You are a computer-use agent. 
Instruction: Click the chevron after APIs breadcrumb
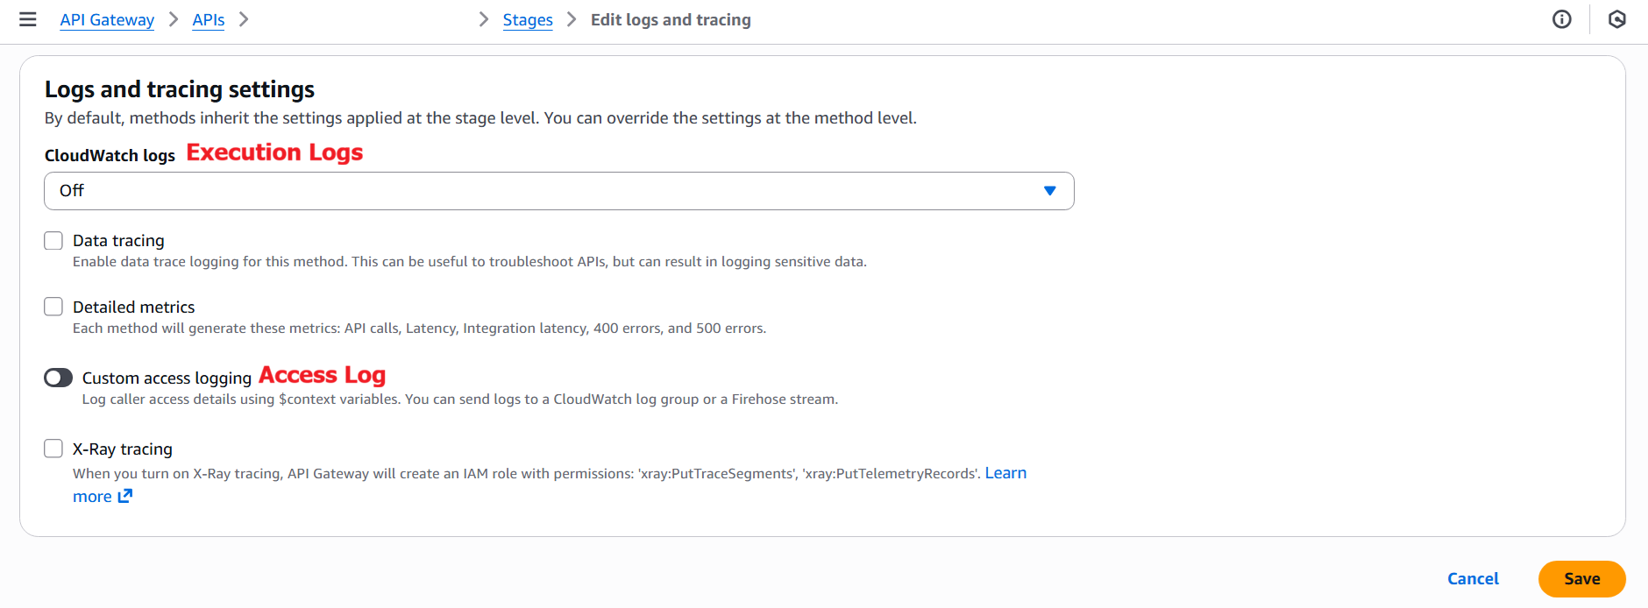244,19
